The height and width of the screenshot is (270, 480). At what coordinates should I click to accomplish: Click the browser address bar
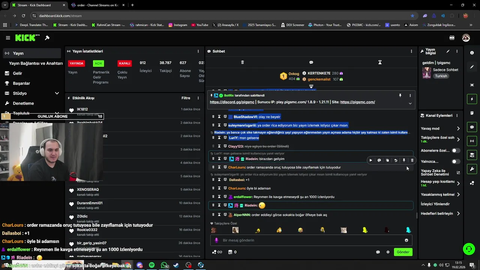(221, 16)
